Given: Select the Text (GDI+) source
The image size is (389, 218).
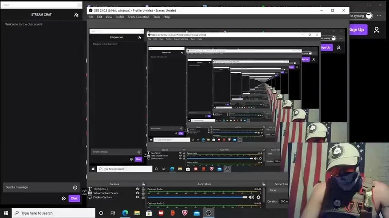Looking at the screenshot, I should tap(100, 189).
